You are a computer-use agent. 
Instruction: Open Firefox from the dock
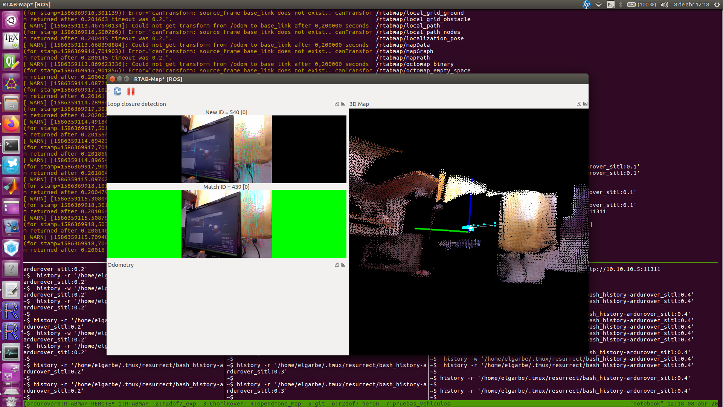[11, 124]
